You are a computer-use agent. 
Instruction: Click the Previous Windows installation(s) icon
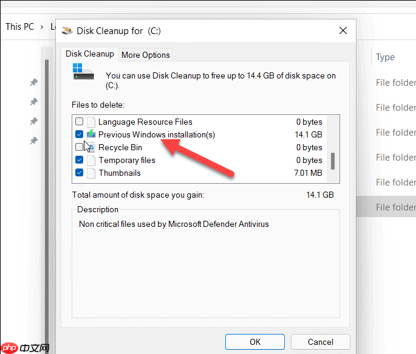coord(91,134)
